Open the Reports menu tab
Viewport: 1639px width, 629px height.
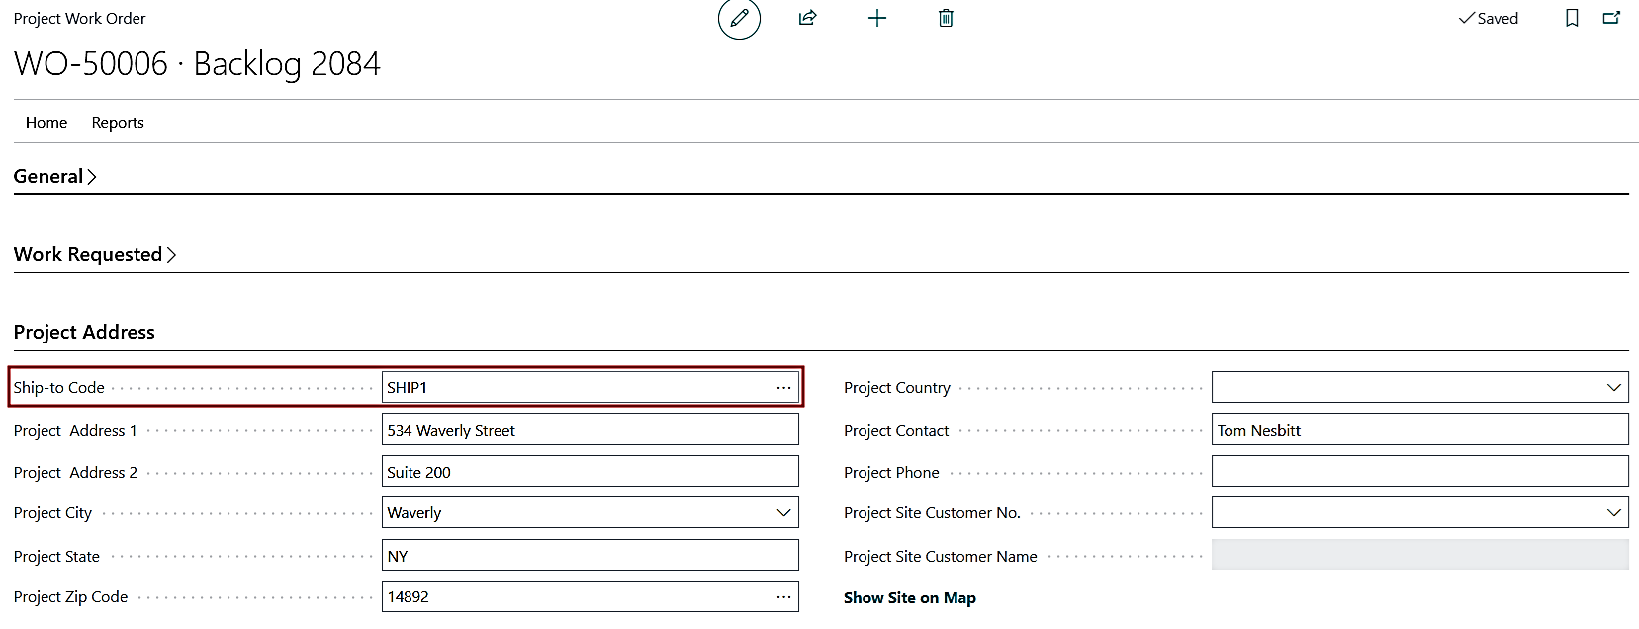click(x=118, y=123)
